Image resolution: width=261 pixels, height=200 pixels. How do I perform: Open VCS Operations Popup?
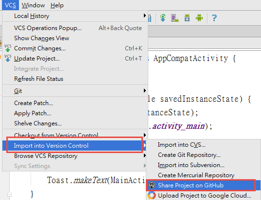(75, 28)
